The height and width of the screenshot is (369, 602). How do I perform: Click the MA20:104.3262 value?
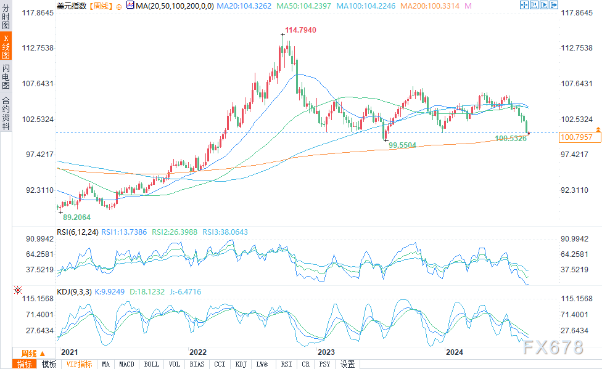point(244,6)
